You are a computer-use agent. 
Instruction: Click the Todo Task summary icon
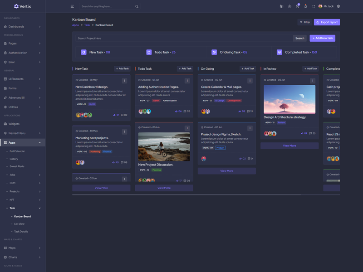[x=149, y=52]
